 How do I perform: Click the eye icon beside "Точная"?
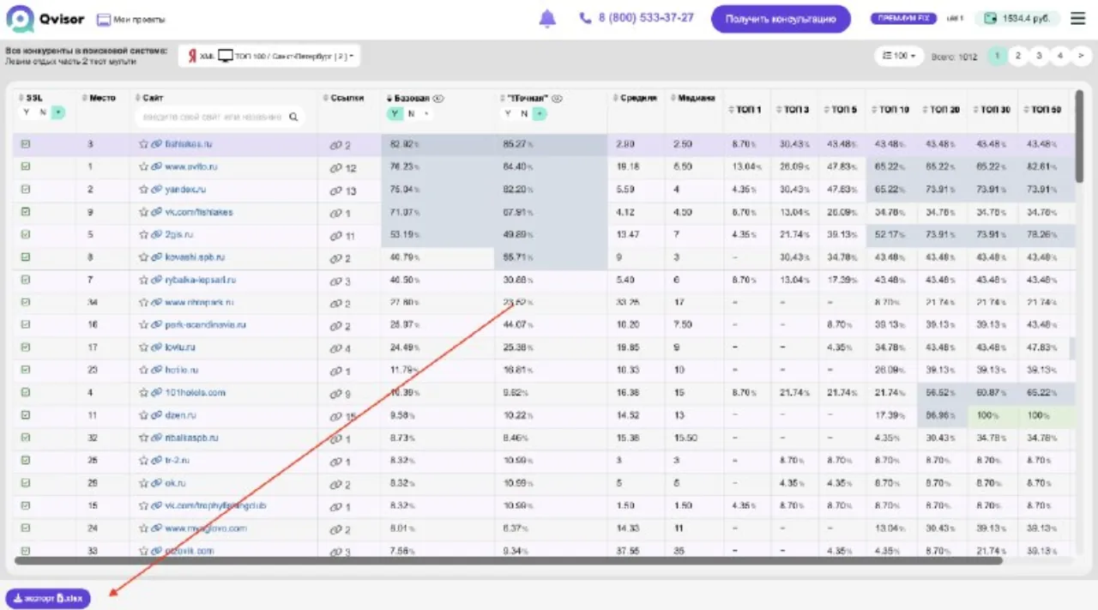tap(556, 98)
